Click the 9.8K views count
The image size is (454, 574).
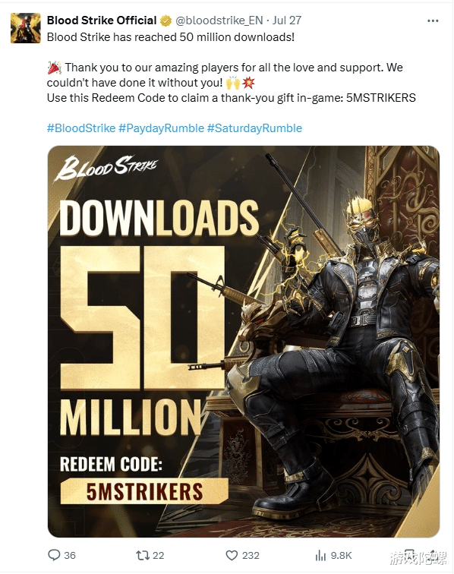[x=341, y=555]
